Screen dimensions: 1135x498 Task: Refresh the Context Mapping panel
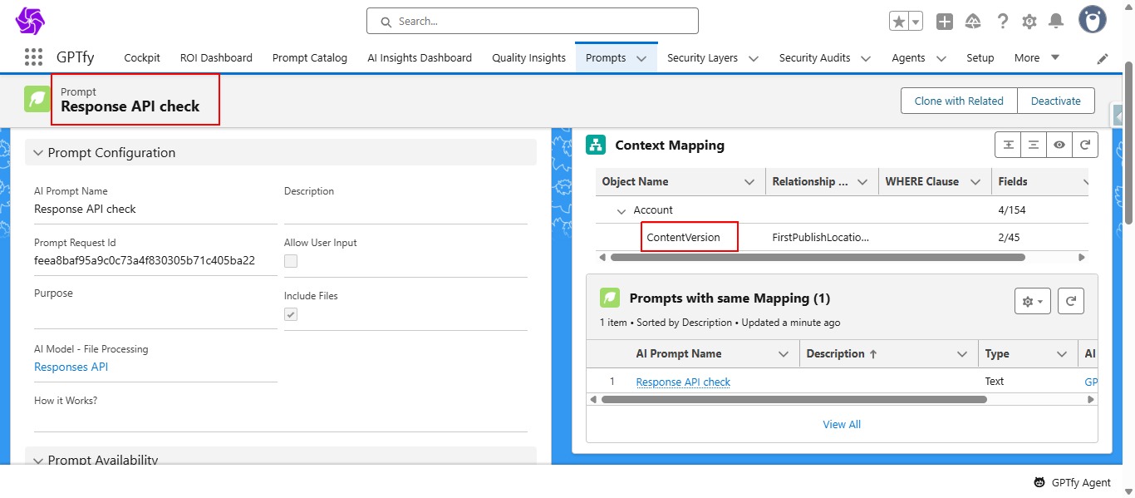tap(1084, 145)
